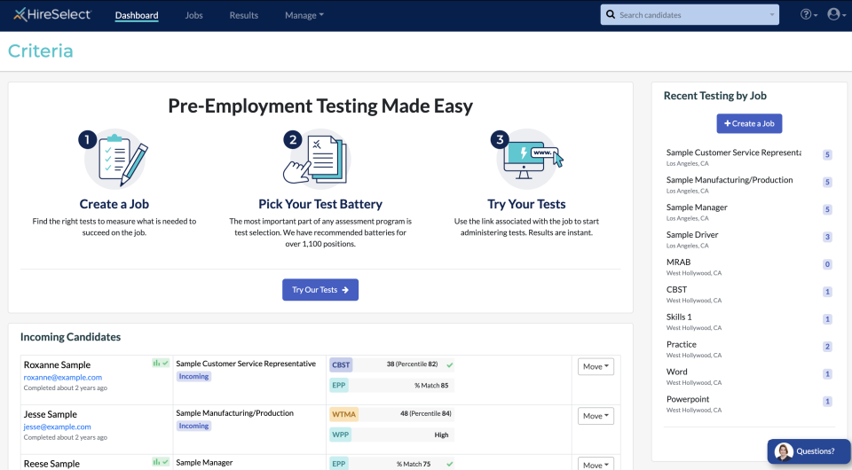
Task: Click the Create a Job clipboard illustration
Action: coord(114,159)
